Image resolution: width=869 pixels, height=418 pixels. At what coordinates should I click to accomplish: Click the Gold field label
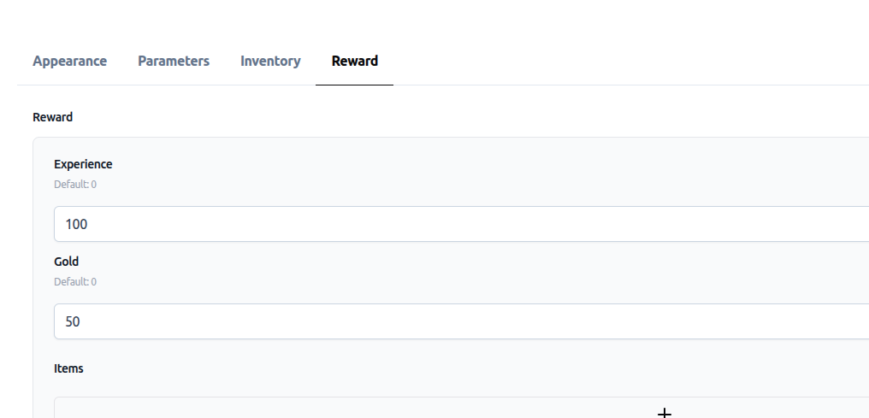coord(67,262)
